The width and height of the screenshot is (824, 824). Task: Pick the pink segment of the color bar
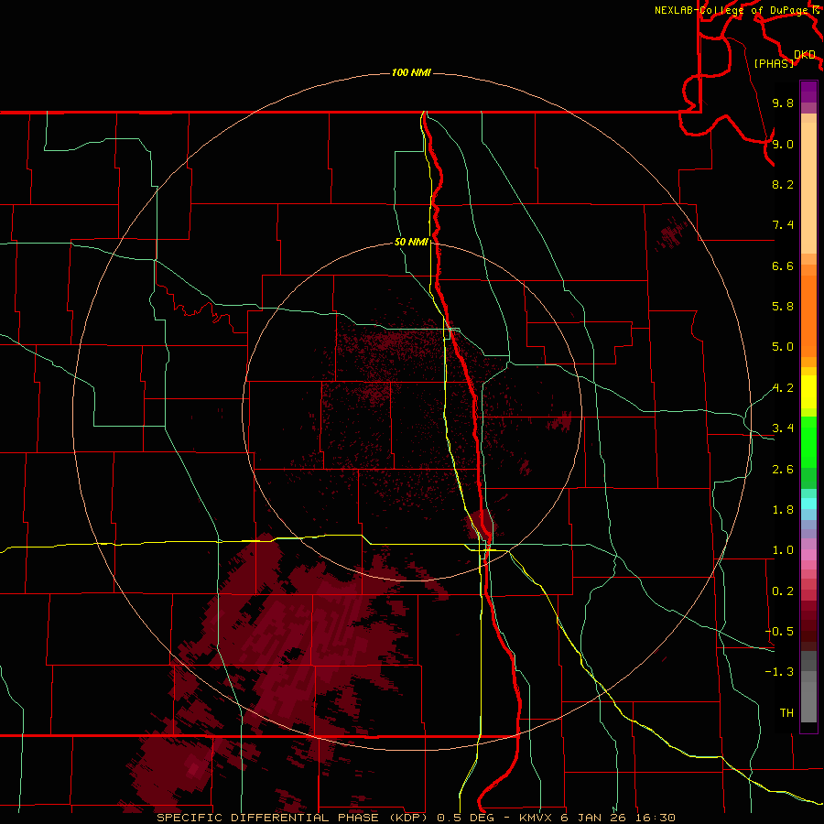tap(808, 555)
